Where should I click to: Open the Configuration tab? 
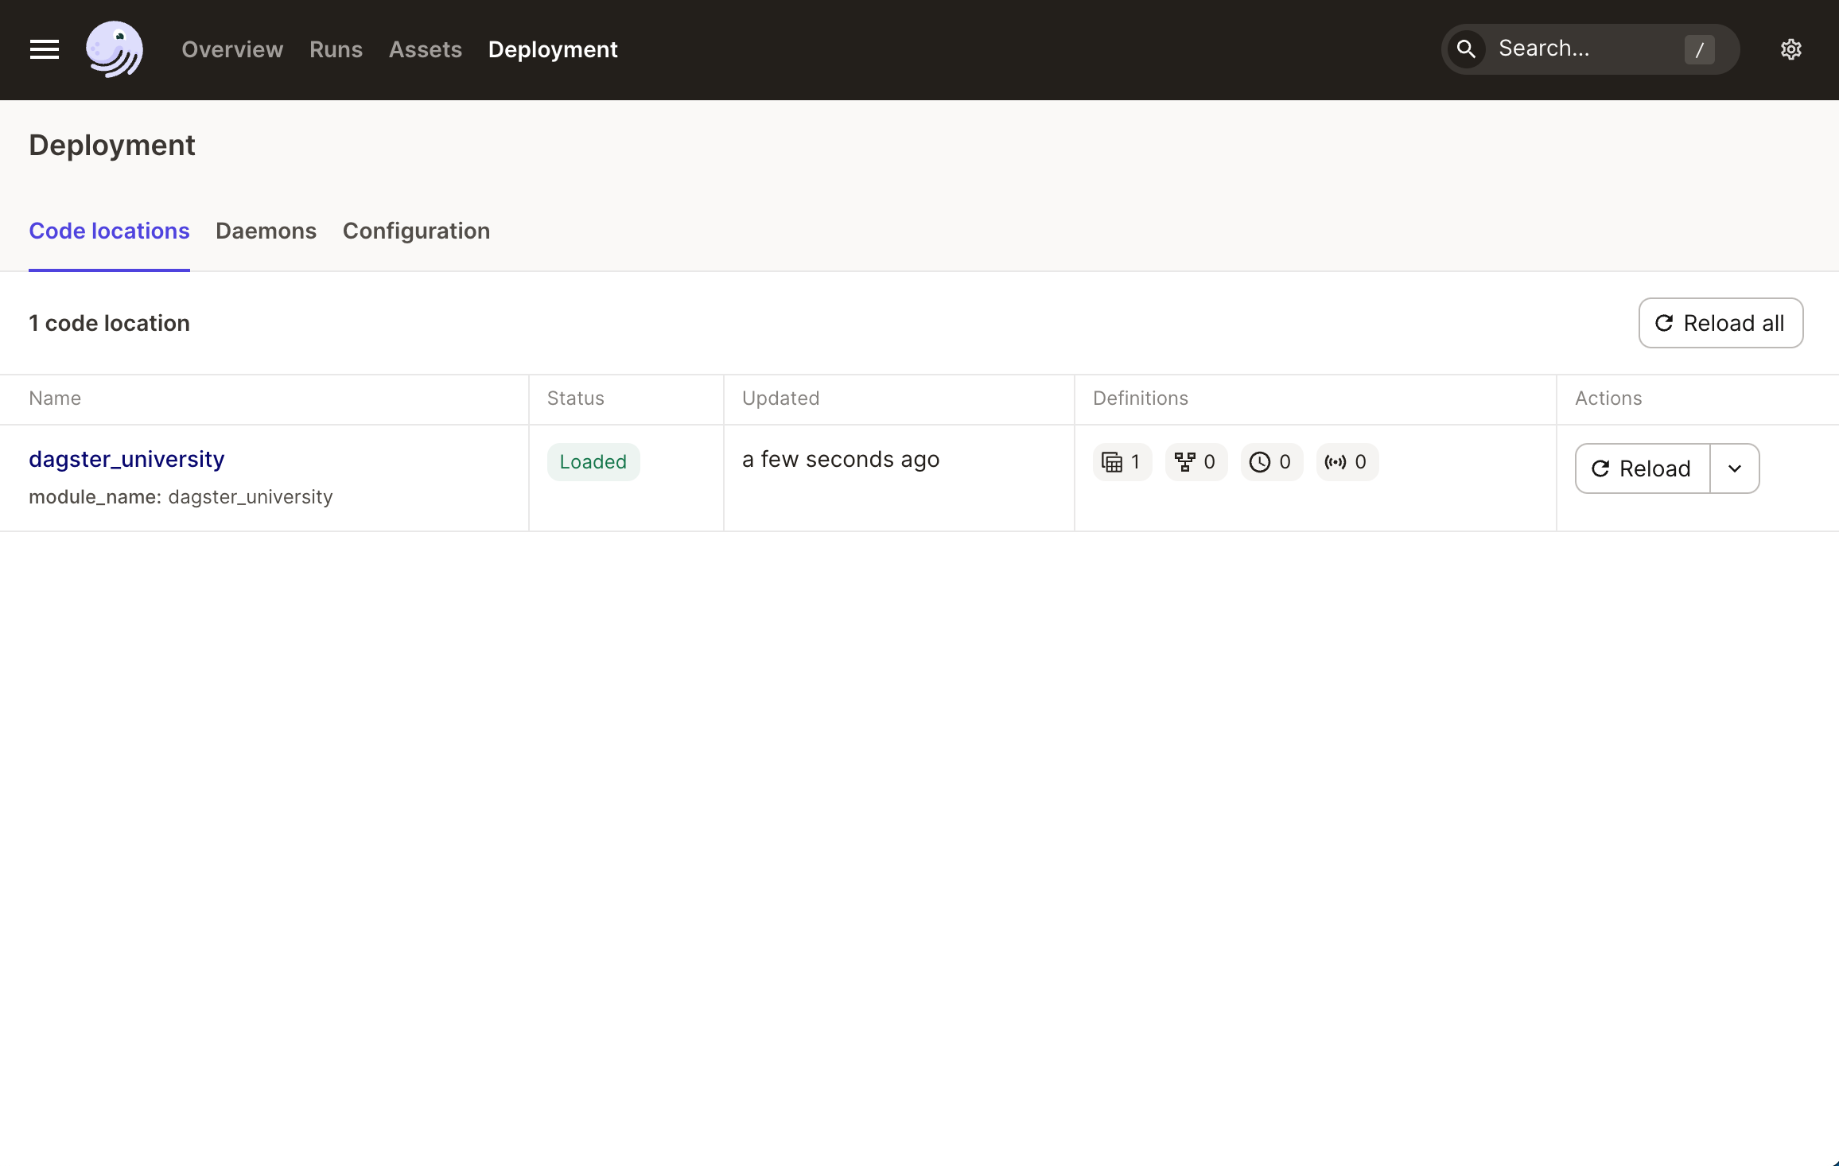(416, 231)
